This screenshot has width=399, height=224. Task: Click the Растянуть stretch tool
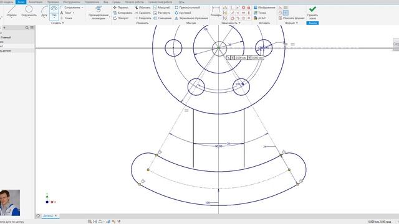(x=162, y=12)
